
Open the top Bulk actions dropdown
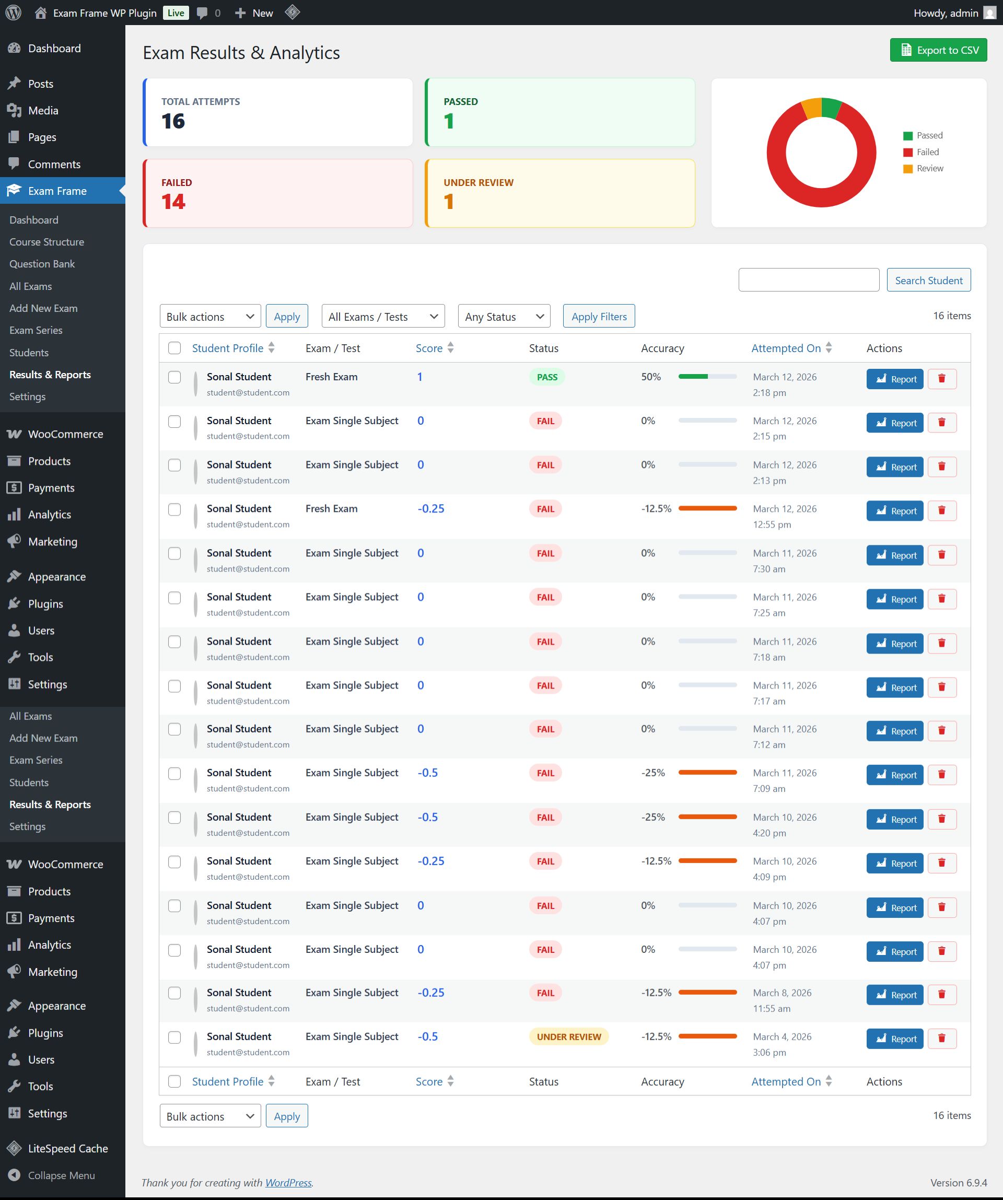(210, 317)
